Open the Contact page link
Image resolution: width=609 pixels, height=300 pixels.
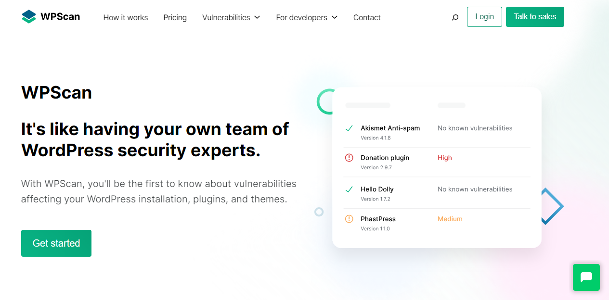(367, 17)
